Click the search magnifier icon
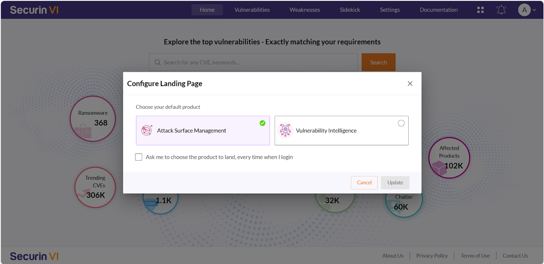 (158, 62)
